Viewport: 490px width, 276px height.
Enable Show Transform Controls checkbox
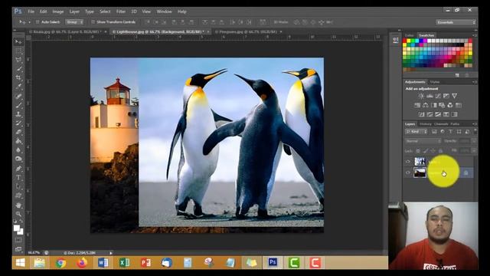(x=93, y=22)
